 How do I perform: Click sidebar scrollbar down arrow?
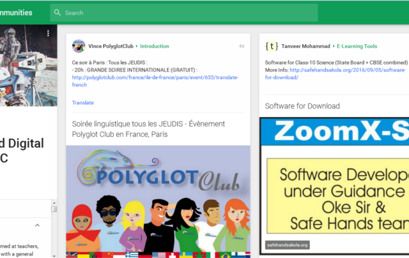point(54,256)
